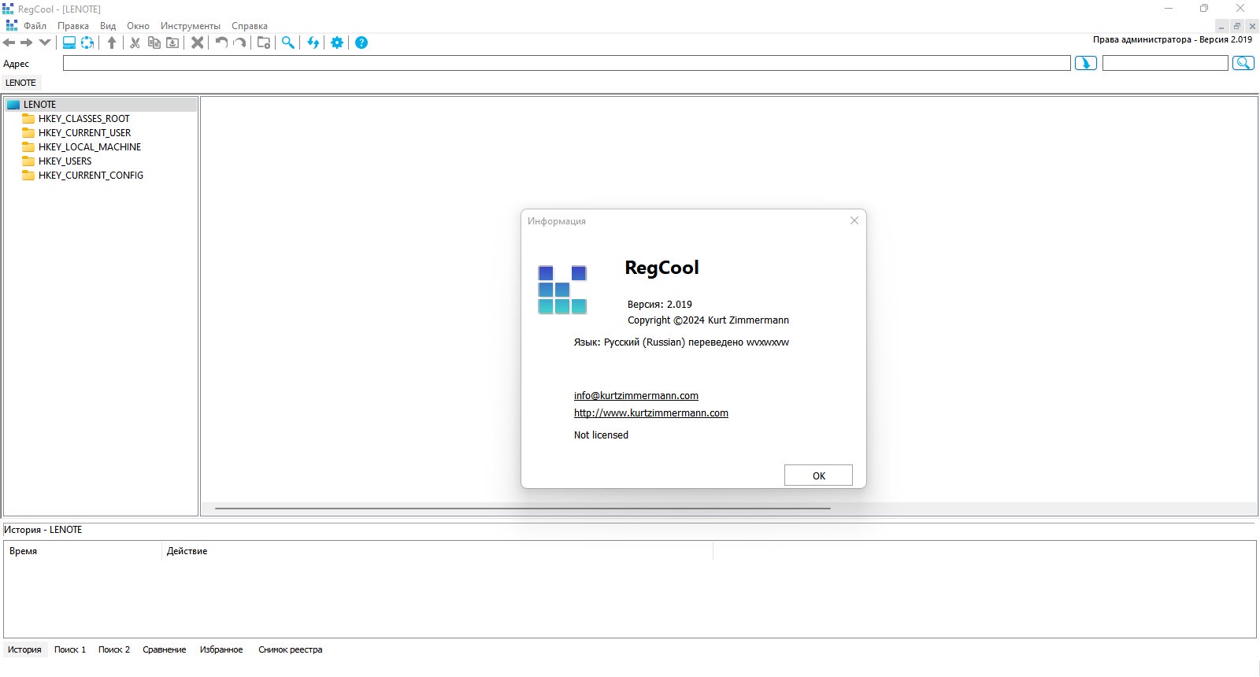The height and width of the screenshot is (677, 1260).
Task: Select the LENOTE root node in the tree
Action: click(x=39, y=105)
